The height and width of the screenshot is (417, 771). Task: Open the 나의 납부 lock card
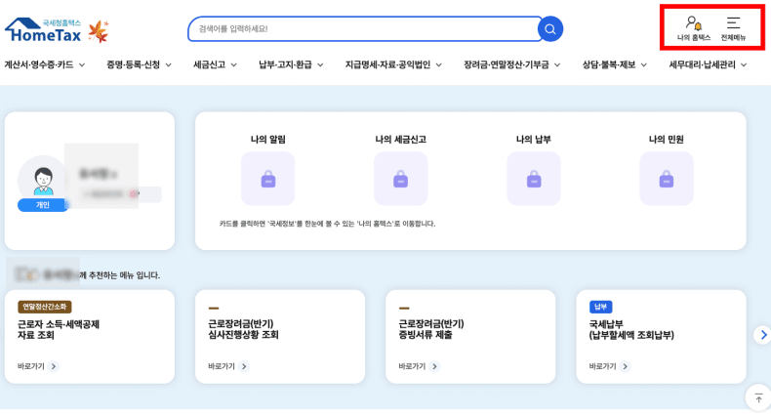pyautogui.click(x=534, y=179)
